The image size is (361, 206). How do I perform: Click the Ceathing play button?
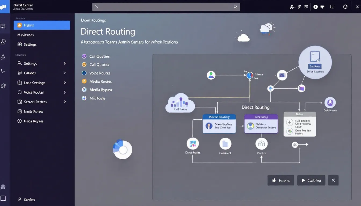pos(311,180)
